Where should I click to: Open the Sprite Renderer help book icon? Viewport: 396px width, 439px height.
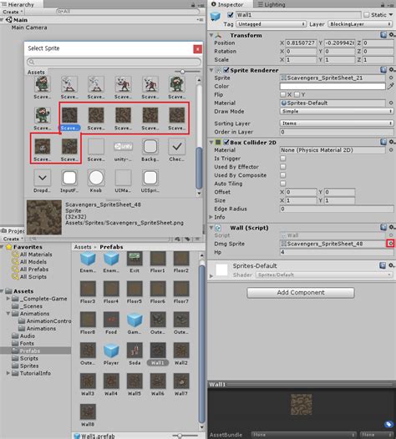coord(383,70)
